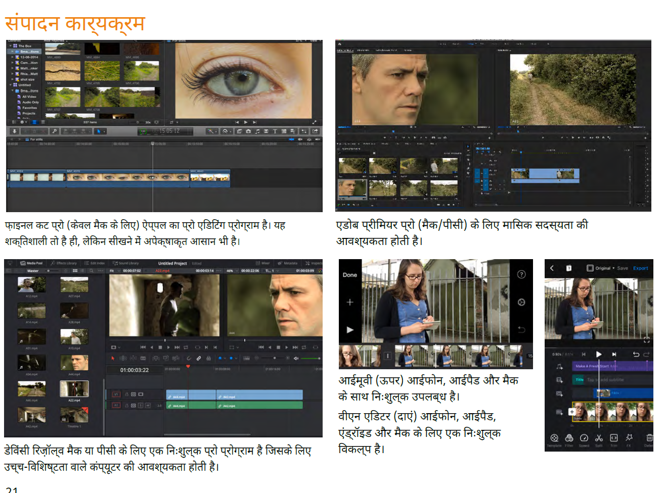Tap the add music track icon in VN

(x=559, y=367)
